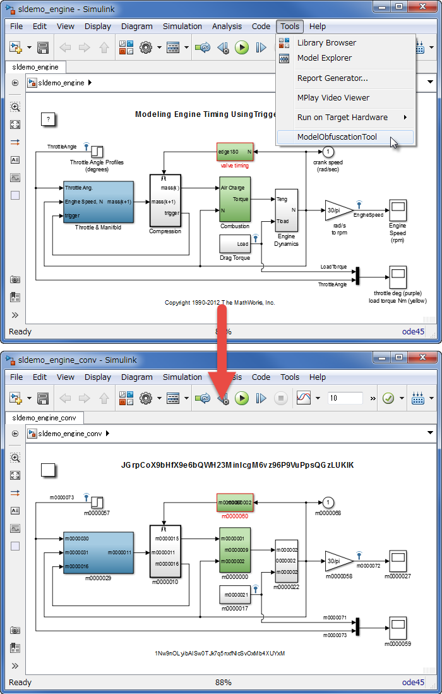Screen dimensions: 442x694
Task: Click Save icon in the sldemo_engine window toolbar
Action: [x=43, y=47]
